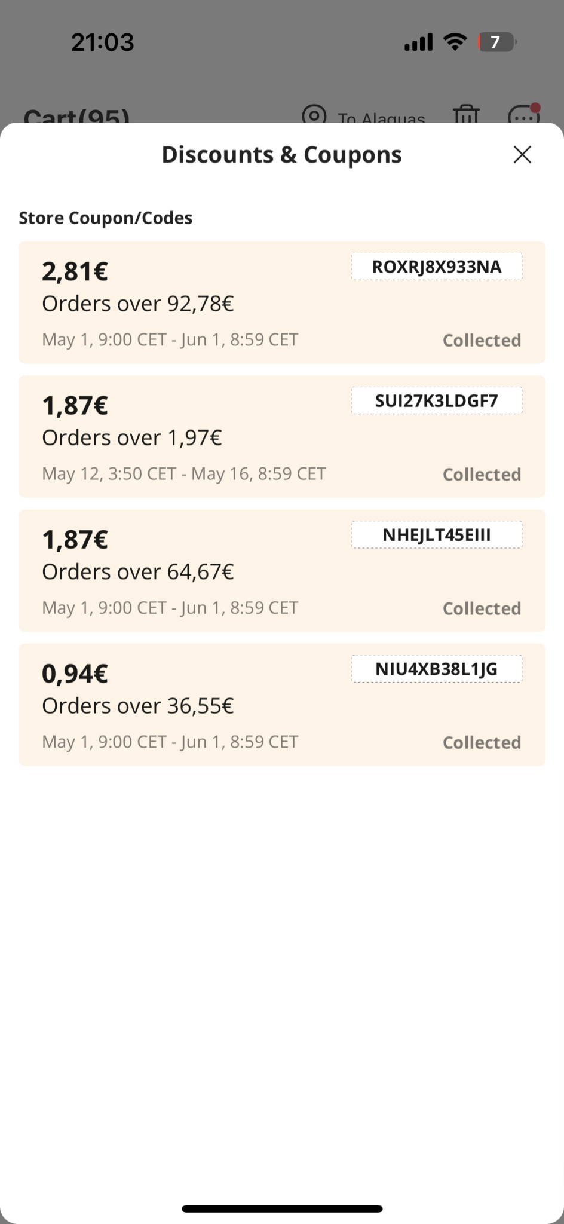Viewport: 564px width, 1224px height.
Task: Tap the trash icon in cart header
Action: (x=466, y=114)
